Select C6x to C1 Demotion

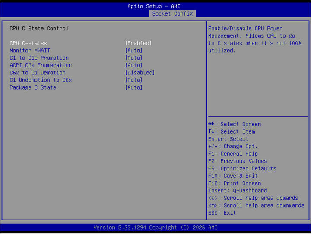(38, 73)
